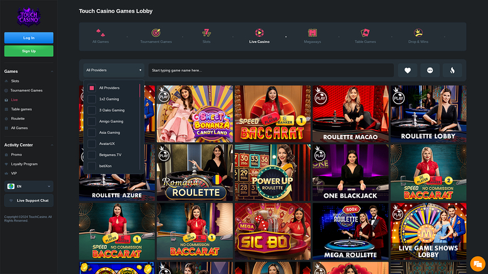Image resolution: width=488 pixels, height=274 pixels.
Task: Open the Megaways M icon
Action: 312,32
